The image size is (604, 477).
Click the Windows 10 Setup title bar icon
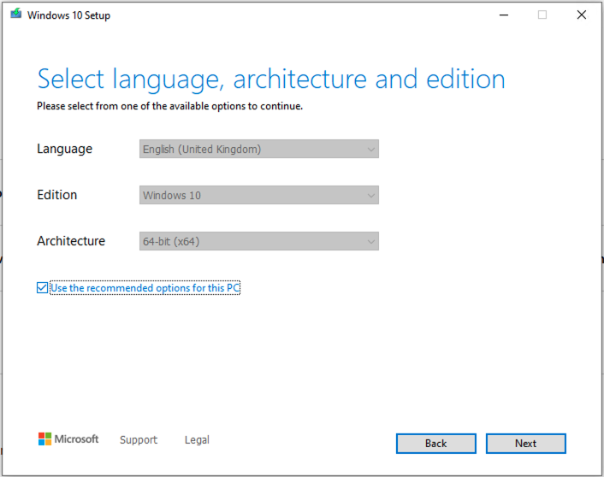coord(15,15)
